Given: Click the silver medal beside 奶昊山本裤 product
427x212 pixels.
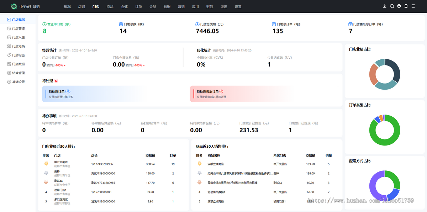Looking at the screenshot, I should 200,173.
